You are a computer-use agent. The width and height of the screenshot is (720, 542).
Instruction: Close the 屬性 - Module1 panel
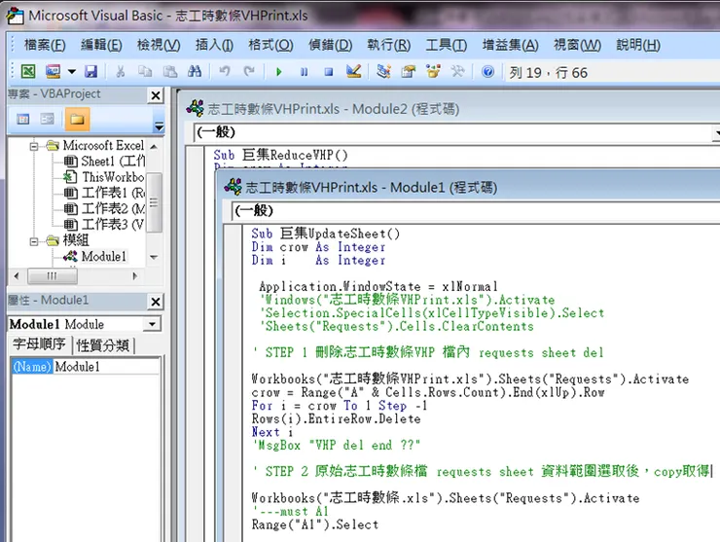click(x=156, y=302)
